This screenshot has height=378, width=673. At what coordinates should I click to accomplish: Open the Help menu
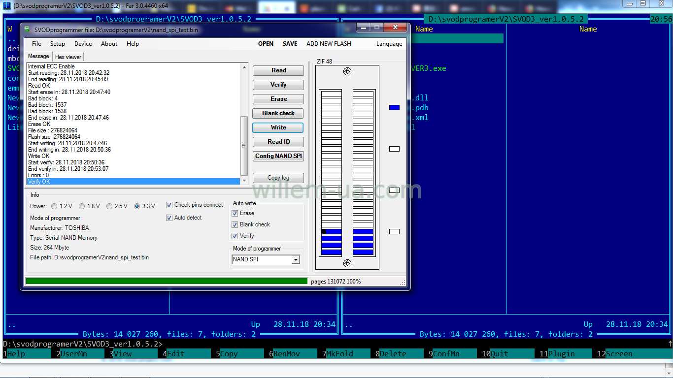pyautogui.click(x=133, y=44)
